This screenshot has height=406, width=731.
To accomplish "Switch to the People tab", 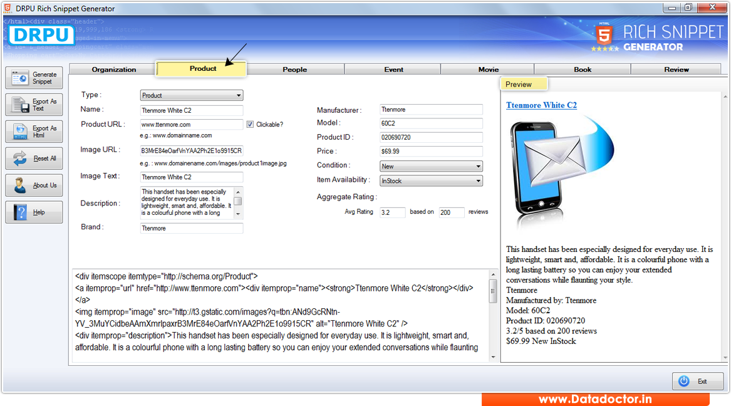I will (x=294, y=70).
